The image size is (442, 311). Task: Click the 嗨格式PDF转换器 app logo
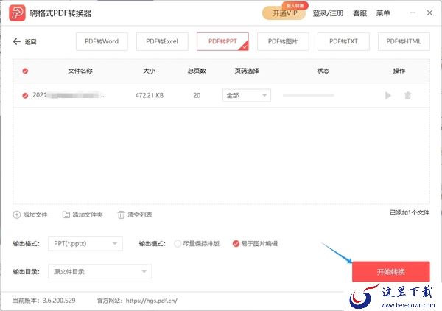[x=17, y=13]
